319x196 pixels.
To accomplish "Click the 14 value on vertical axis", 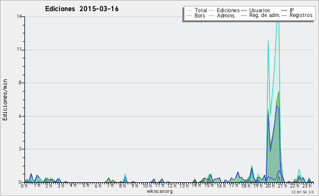I will pyautogui.click(x=19, y=16).
